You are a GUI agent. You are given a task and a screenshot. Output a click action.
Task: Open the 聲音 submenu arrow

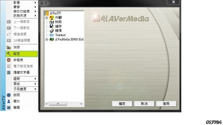click(x=35, y=7)
